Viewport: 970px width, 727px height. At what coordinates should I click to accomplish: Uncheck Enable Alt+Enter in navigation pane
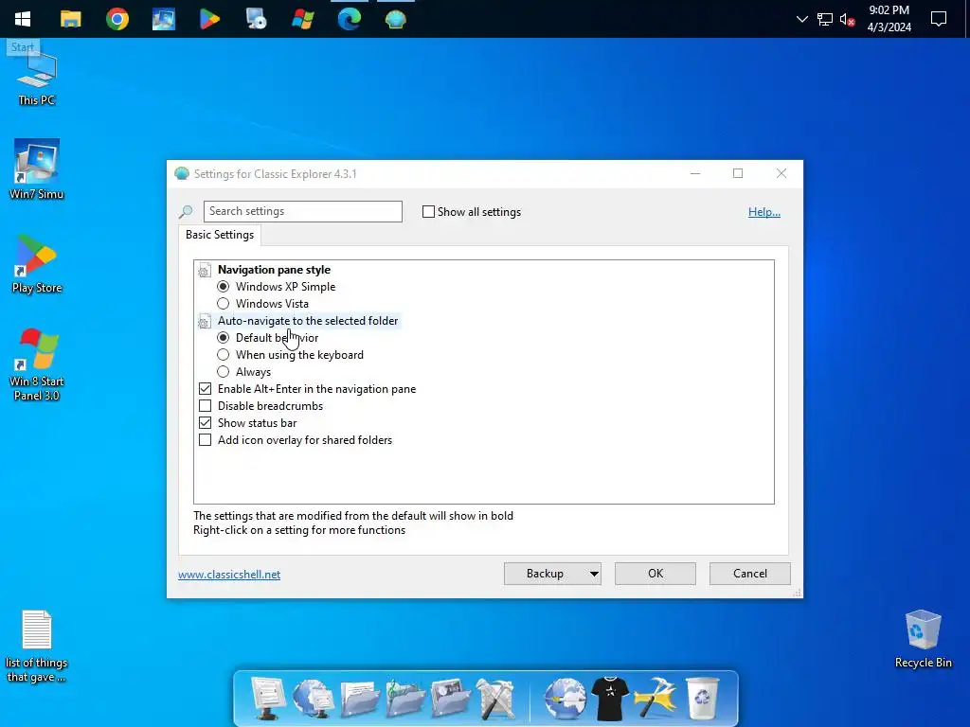205,389
